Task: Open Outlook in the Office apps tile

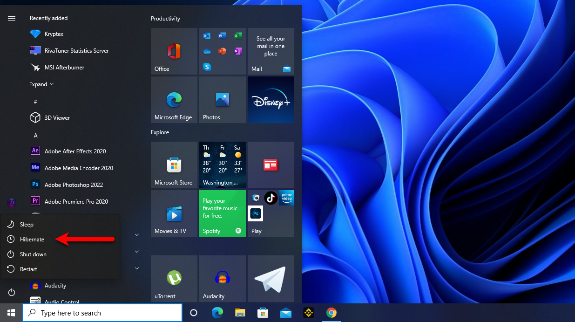Action: (207, 36)
